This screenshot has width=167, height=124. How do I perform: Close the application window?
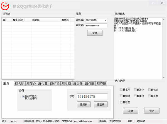click(x=162, y=3)
